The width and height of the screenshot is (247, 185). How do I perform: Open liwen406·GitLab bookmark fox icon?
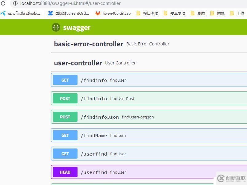[98, 13]
